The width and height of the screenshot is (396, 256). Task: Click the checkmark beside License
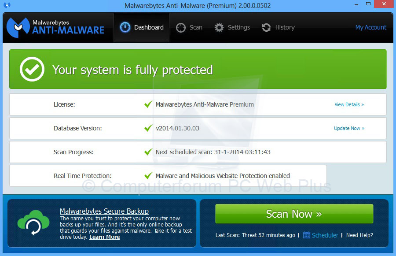pyautogui.click(x=148, y=104)
